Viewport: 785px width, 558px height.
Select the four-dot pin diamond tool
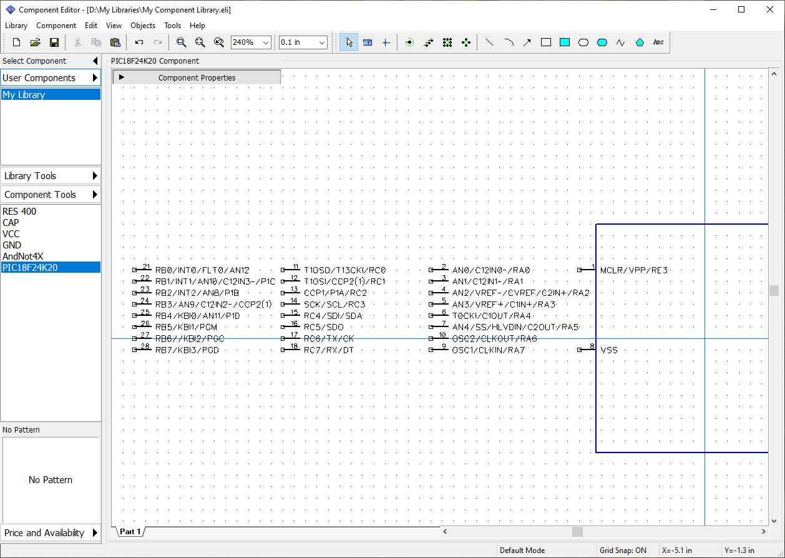click(466, 42)
